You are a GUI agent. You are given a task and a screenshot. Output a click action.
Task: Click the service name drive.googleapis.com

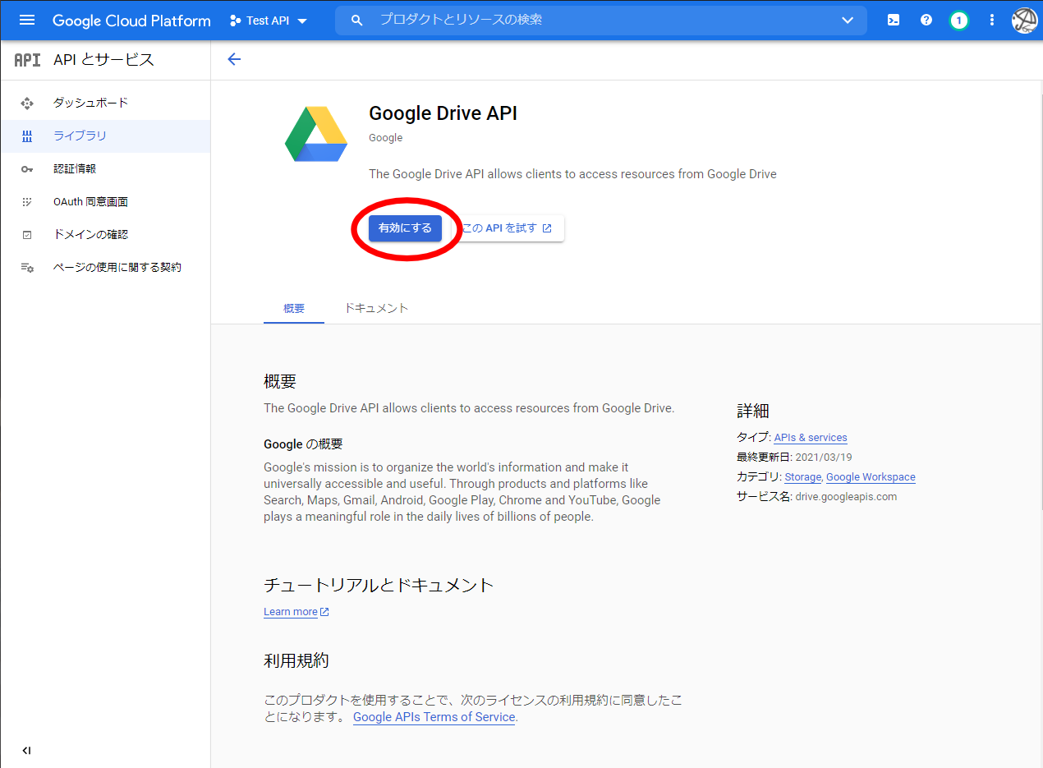tap(846, 497)
